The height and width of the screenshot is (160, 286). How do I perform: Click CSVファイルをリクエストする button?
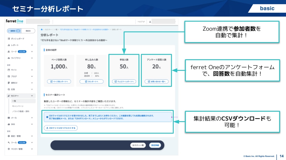pos(61,128)
